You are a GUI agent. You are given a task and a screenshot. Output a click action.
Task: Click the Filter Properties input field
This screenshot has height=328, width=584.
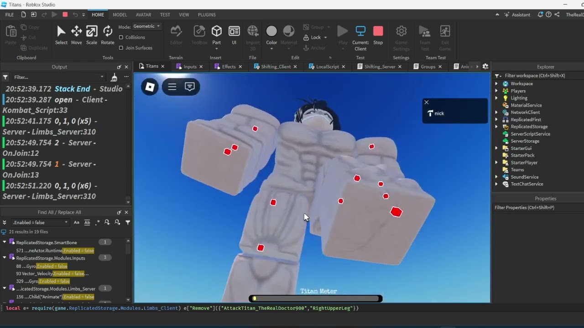click(538, 208)
